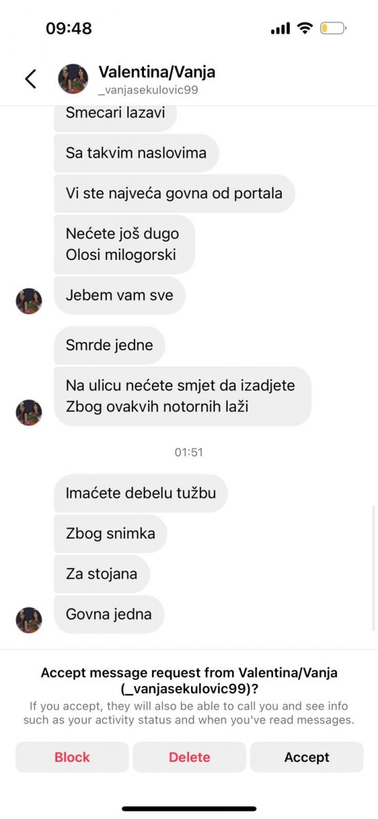Open _vanjasekulovic99 username in header

point(148,90)
